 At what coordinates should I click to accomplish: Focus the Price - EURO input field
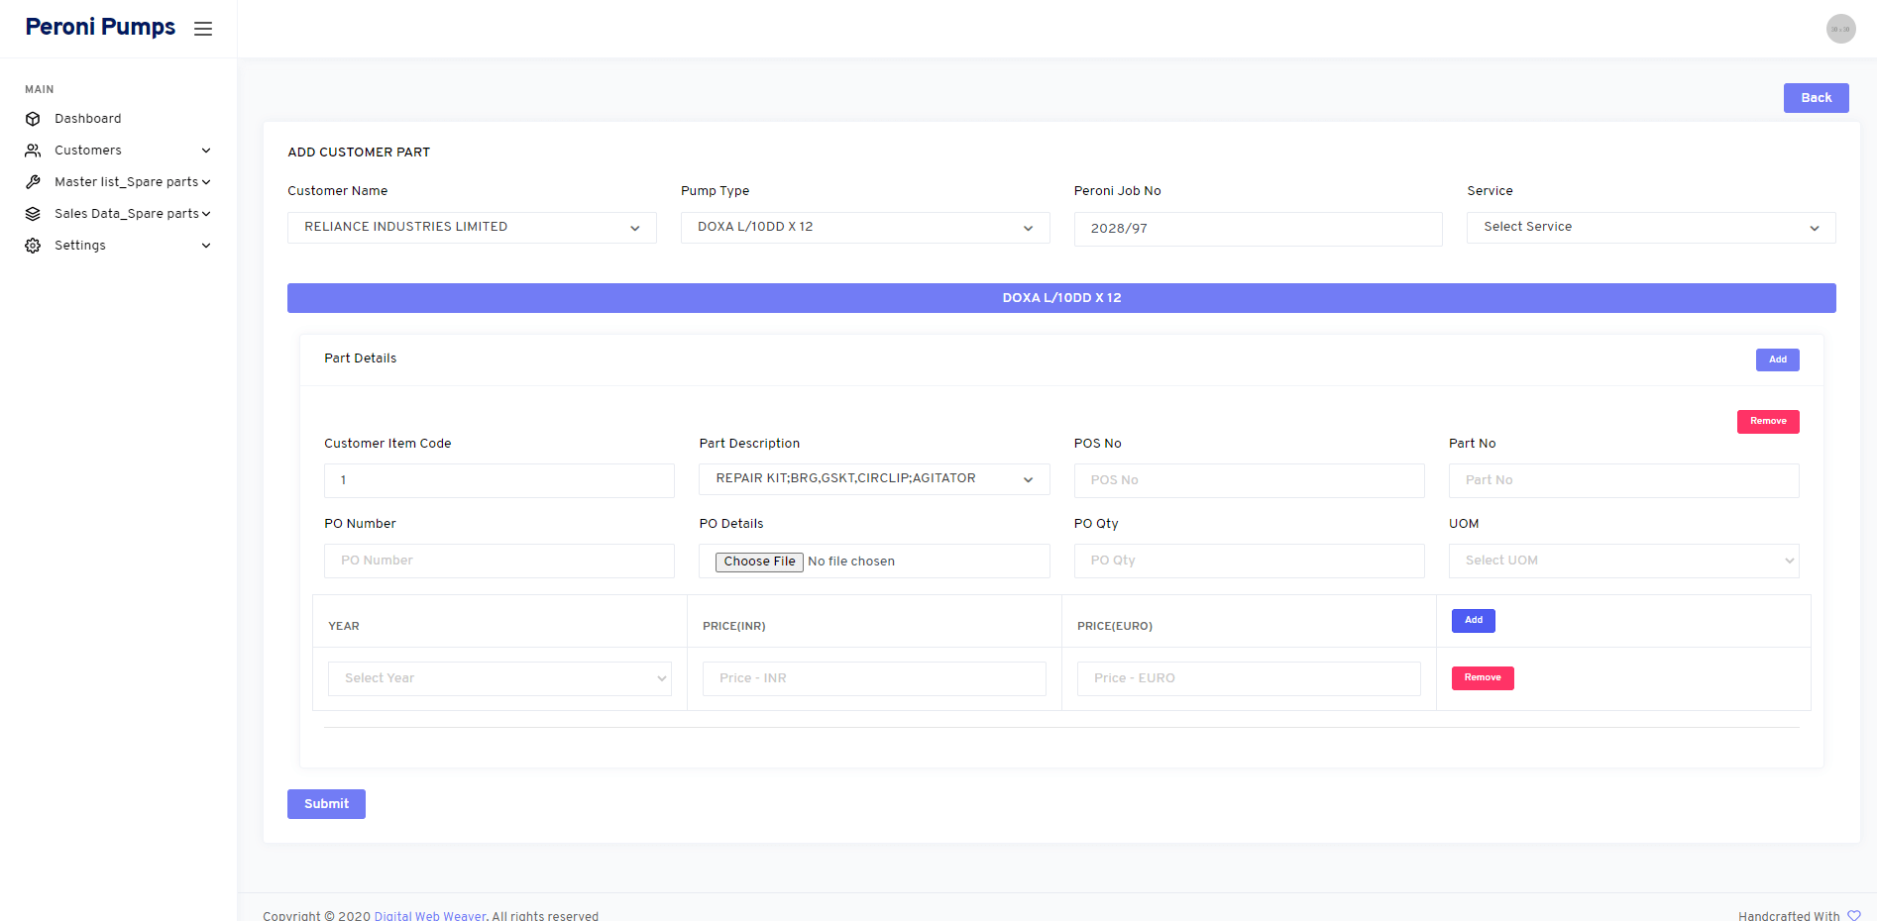[1249, 678]
